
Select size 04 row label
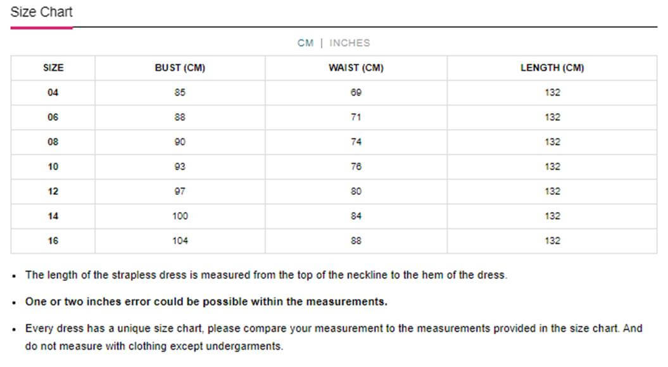pyautogui.click(x=53, y=92)
